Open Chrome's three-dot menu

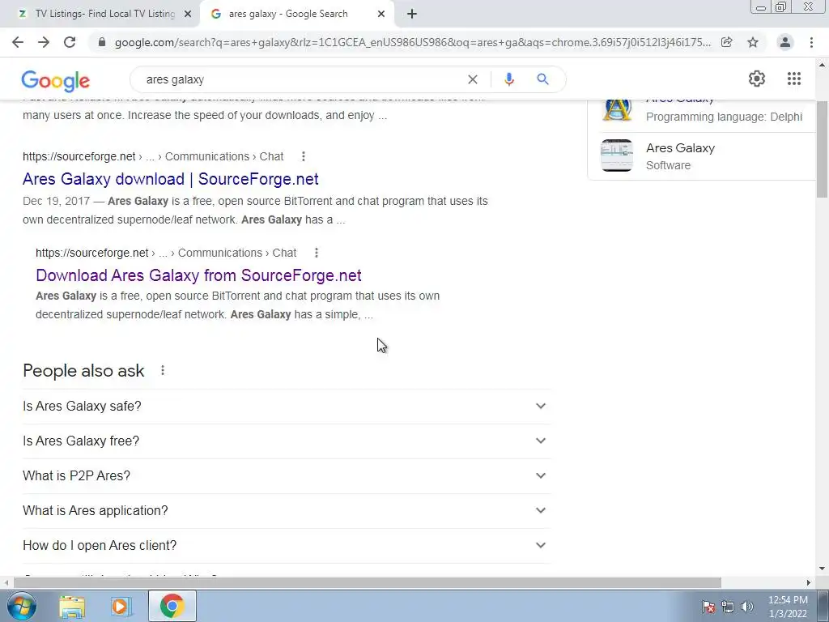coord(811,42)
